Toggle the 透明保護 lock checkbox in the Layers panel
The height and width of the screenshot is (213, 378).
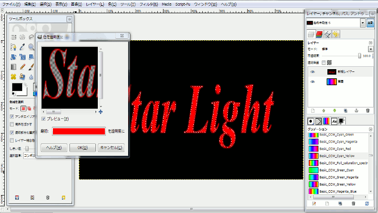click(x=324, y=62)
